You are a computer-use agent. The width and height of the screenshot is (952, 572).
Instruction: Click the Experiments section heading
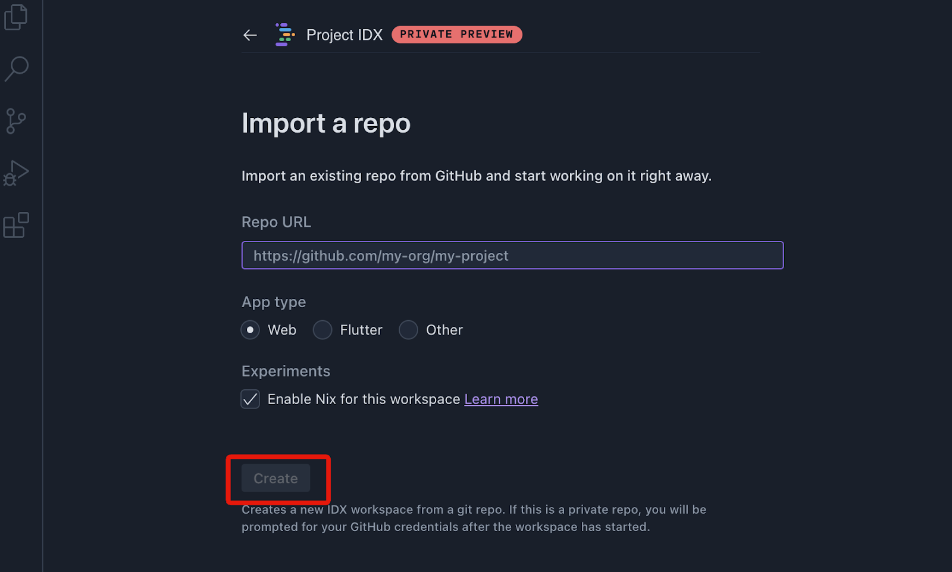point(286,371)
